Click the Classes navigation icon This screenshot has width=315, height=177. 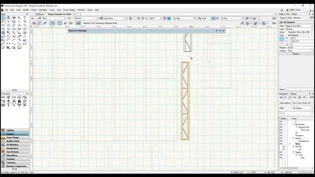click(x=281, y=97)
